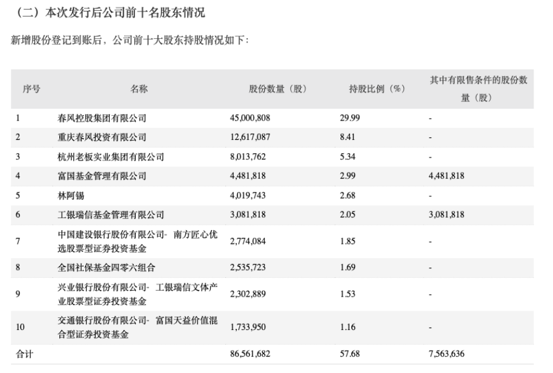Click '3,081,818' in the 股份数量 column
The width and height of the screenshot is (553, 373).
(x=248, y=215)
